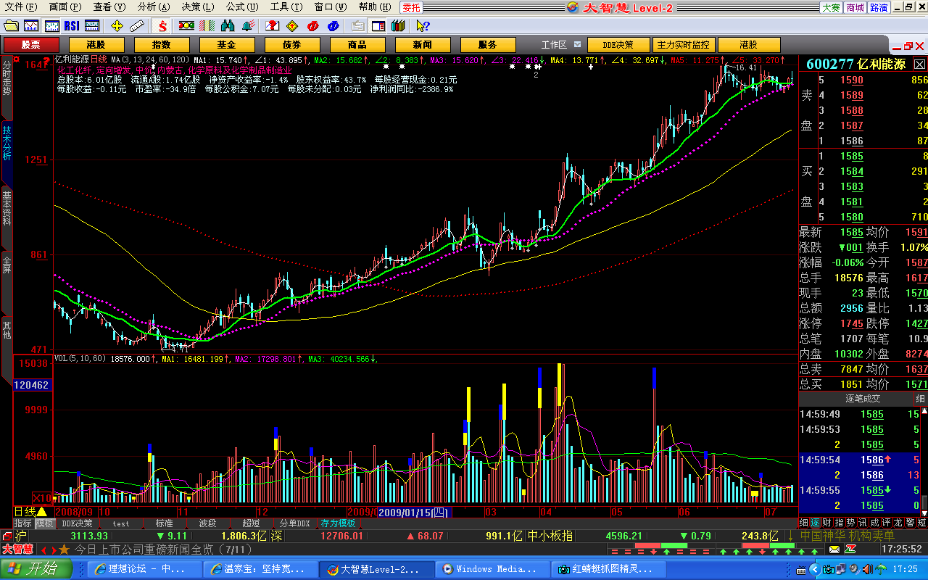Select the 分单DDX template tab
The width and height of the screenshot is (928, 580).
click(x=294, y=523)
